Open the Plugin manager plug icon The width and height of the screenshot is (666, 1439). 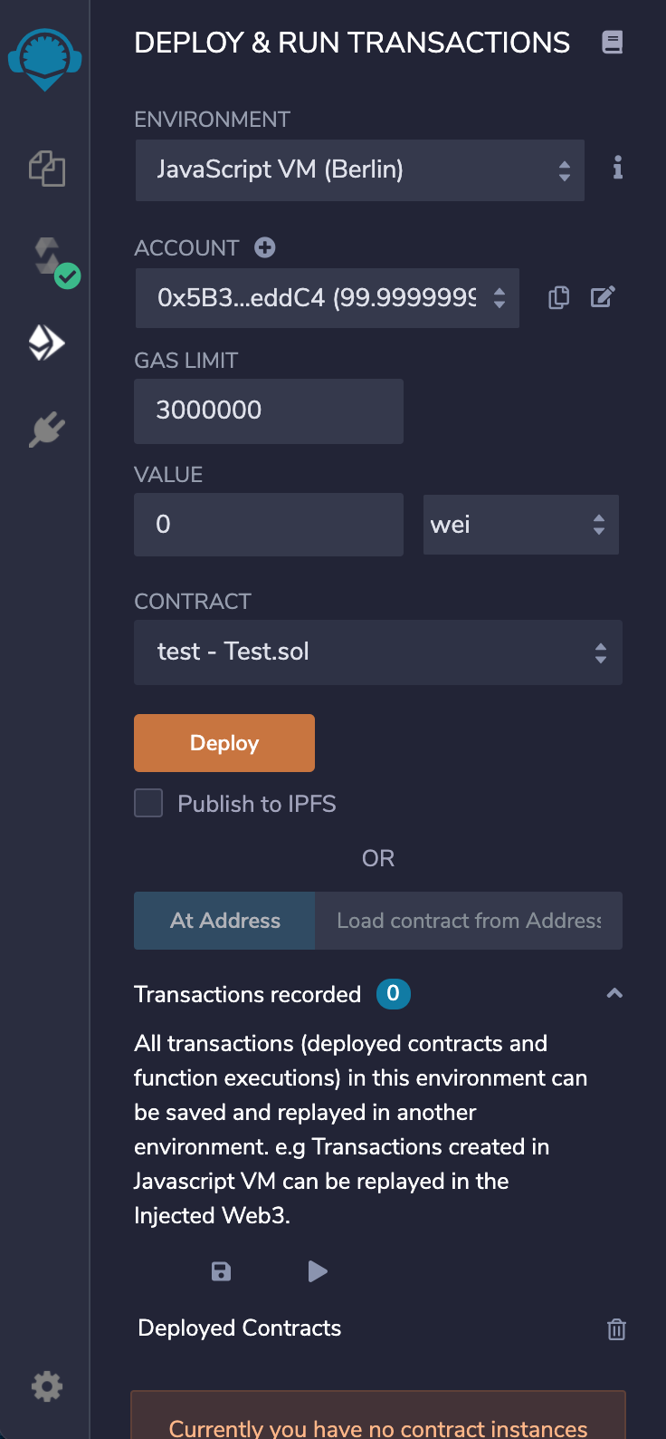[x=46, y=430]
